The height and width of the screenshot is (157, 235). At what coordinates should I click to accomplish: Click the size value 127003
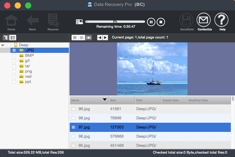tap(117, 127)
